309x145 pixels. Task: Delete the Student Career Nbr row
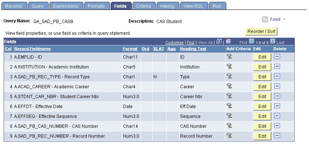tap(277, 96)
